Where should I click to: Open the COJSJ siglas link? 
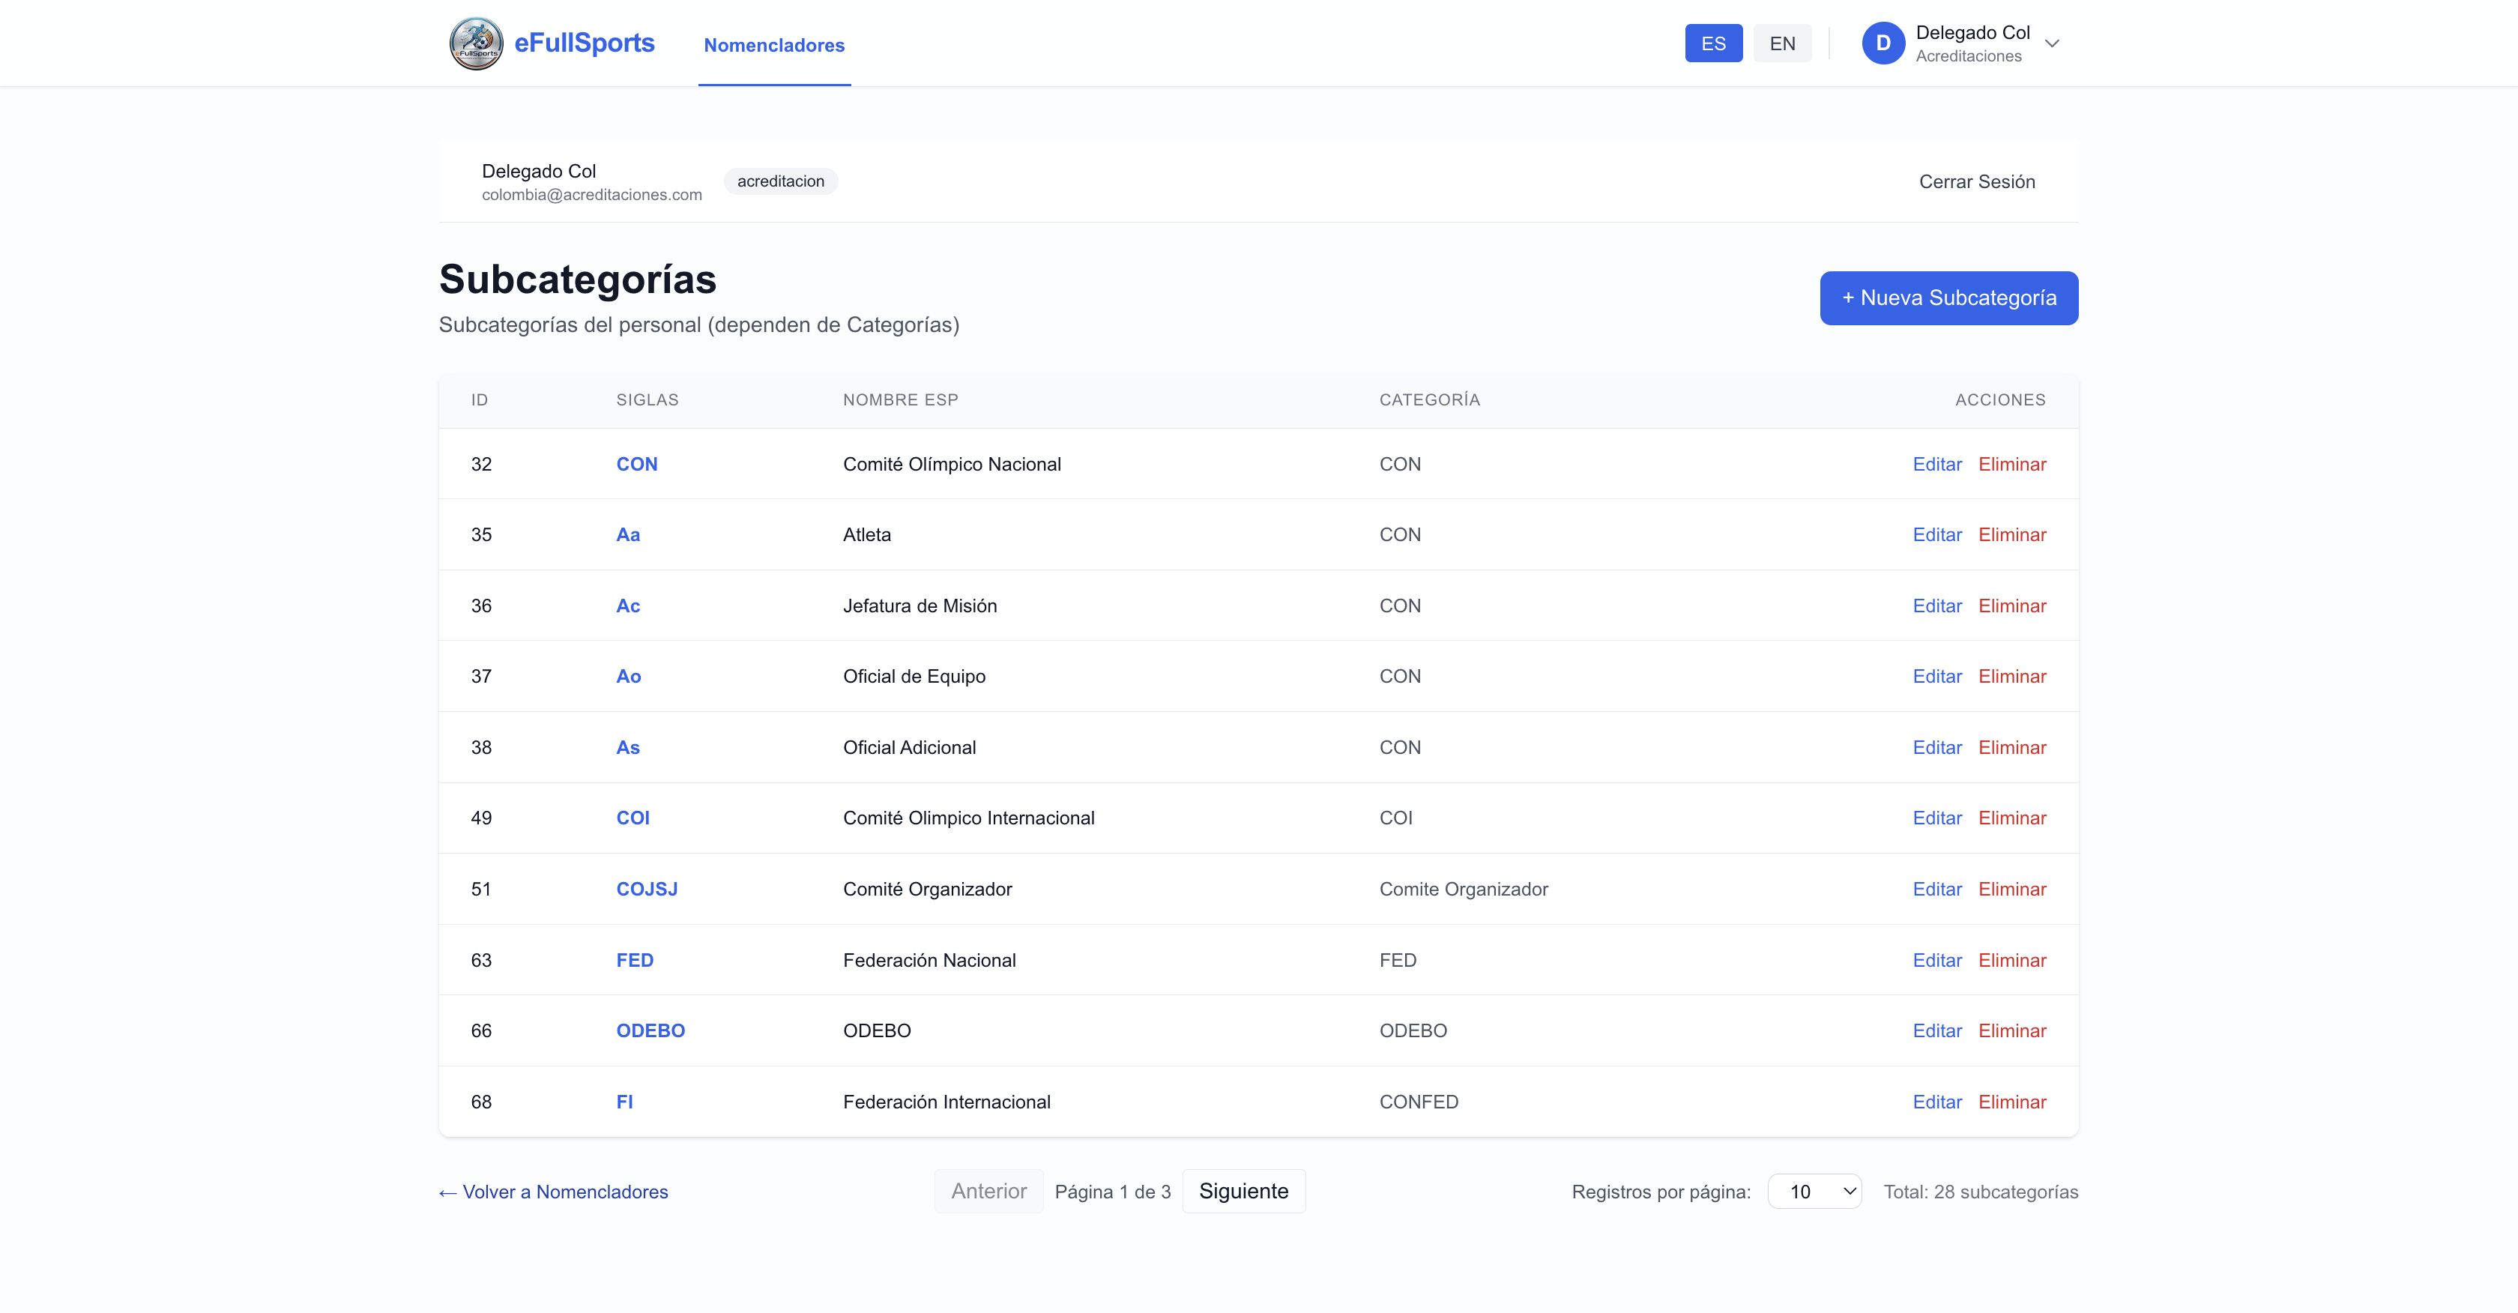pyautogui.click(x=646, y=889)
